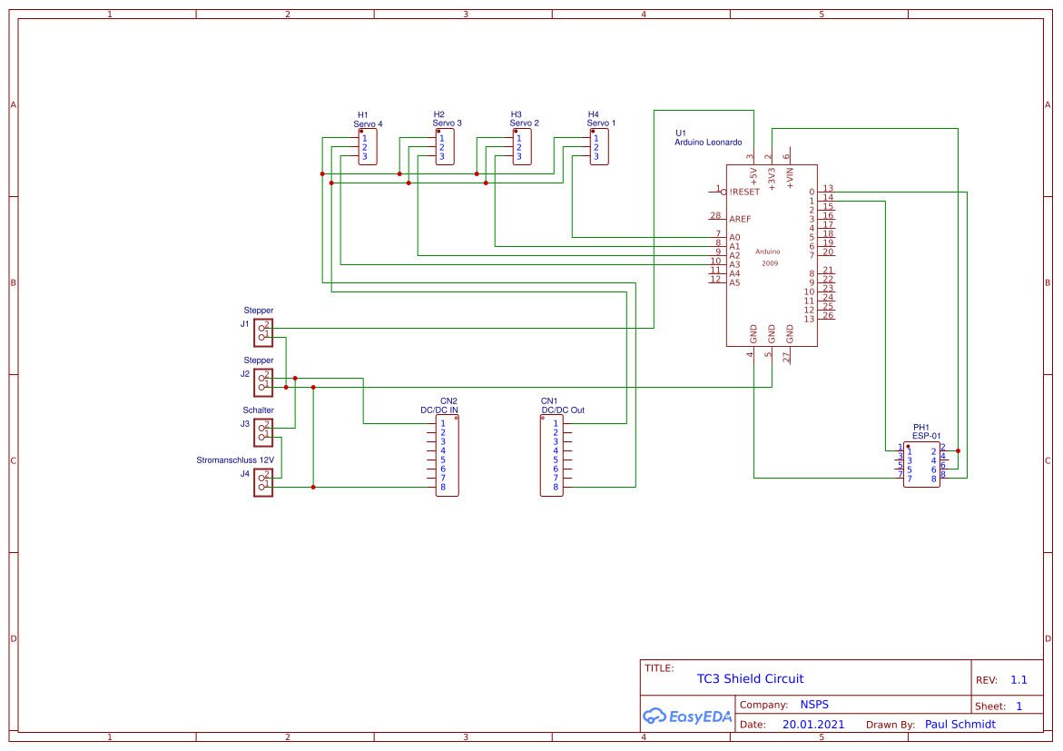Click the "DC/DC IN" label

pyautogui.click(x=439, y=410)
